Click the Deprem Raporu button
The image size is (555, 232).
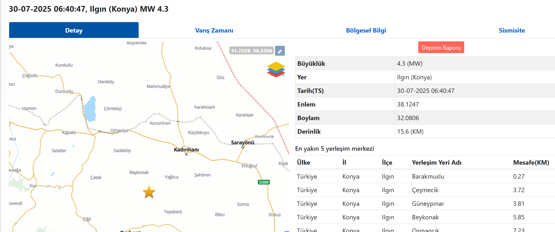(x=441, y=47)
